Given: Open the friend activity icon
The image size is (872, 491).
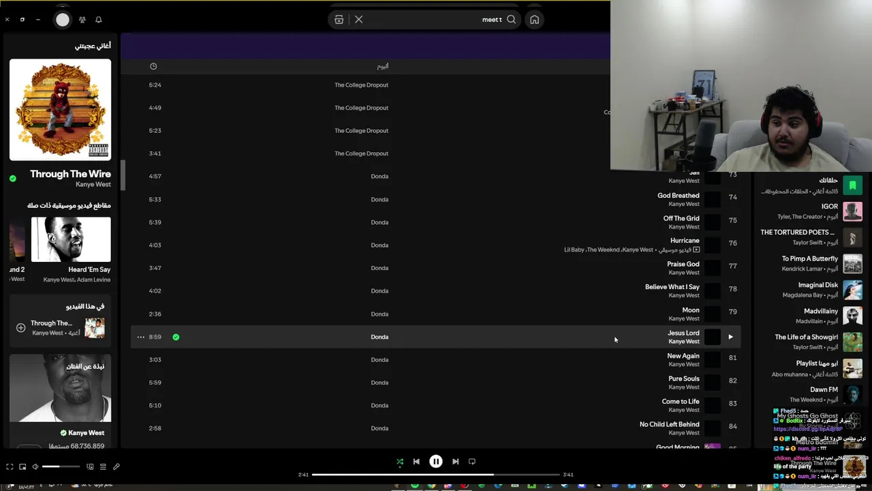Looking at the screenshot, I should tap(82, 20).
